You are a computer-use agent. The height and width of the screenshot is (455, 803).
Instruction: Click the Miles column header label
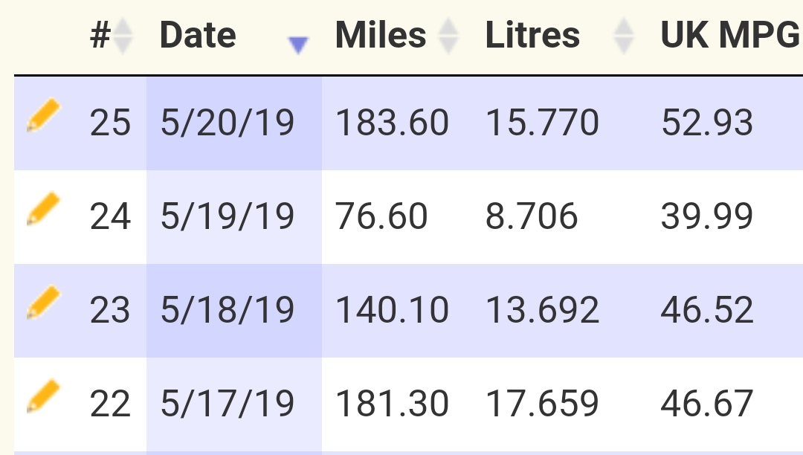pyautogui.click(x=381, y=36)
